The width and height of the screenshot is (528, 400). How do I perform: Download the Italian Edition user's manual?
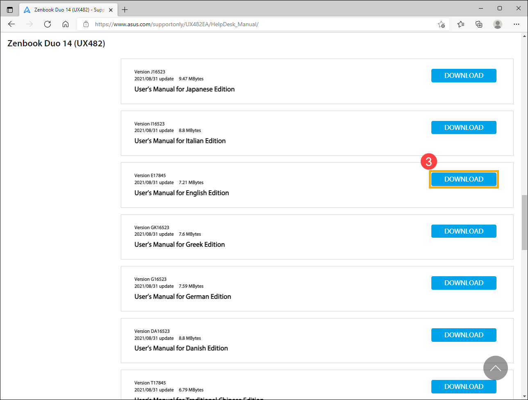(464, 127)
